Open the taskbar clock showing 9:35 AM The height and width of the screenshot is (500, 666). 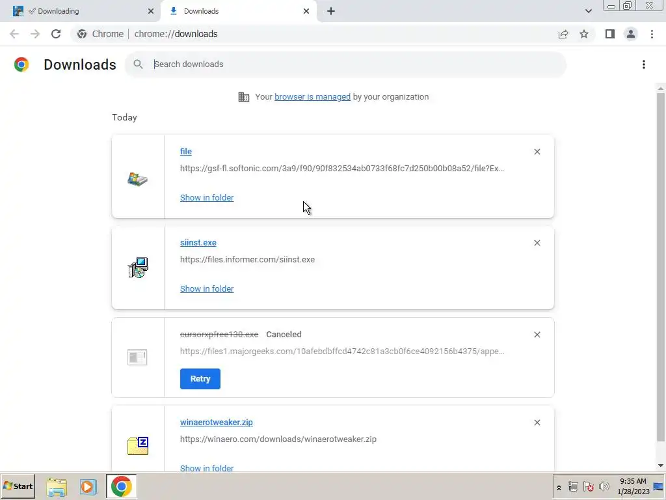click(x=633, y=486)
